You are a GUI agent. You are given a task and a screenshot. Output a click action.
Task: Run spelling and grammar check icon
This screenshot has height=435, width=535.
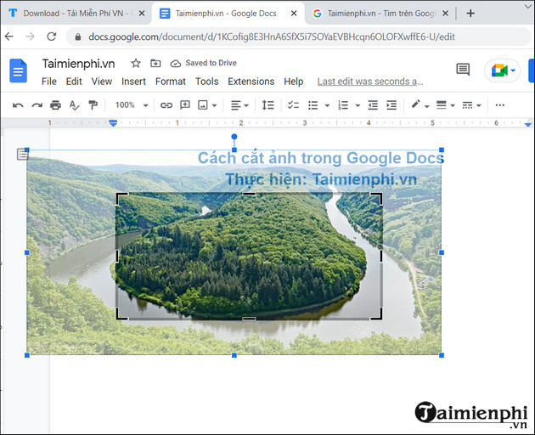tap(74, 105)
